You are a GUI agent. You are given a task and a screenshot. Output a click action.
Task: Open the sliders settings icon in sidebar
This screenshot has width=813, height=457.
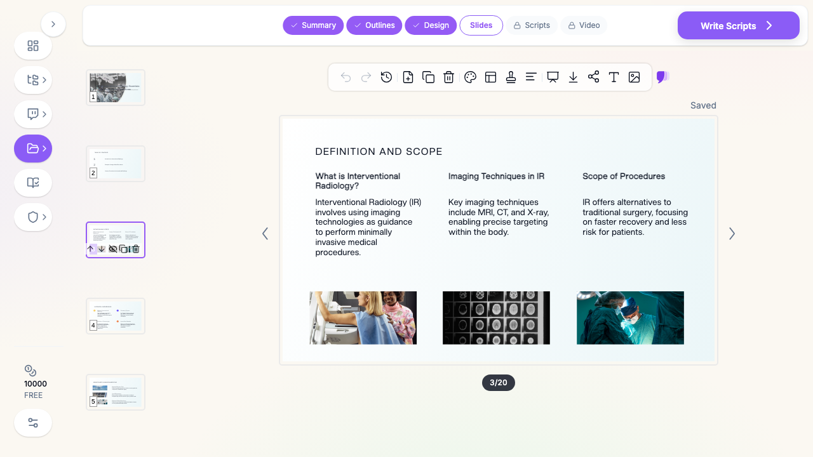click(x=33, y=423)
